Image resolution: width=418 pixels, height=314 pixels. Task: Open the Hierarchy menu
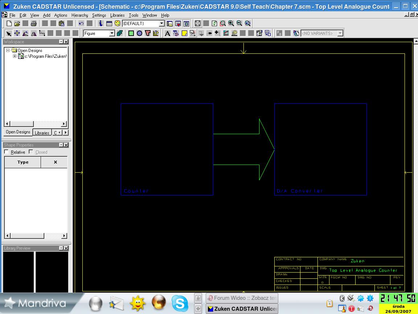click(x=79, y=15)
